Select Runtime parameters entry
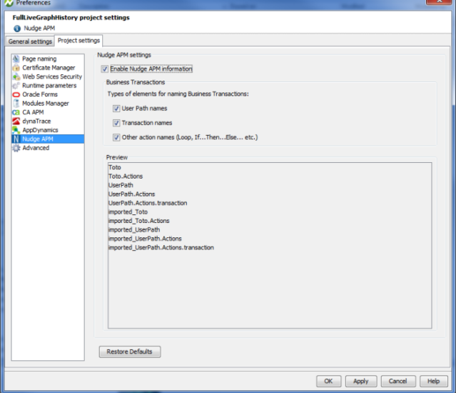The image size is (456, 393). click(49, 86)
